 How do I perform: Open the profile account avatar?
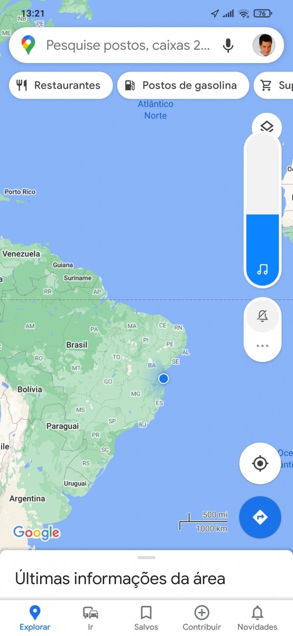263,45
